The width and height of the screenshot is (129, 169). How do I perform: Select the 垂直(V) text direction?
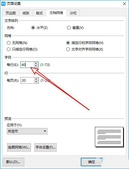pyautogui.click(x=75, y=28)
